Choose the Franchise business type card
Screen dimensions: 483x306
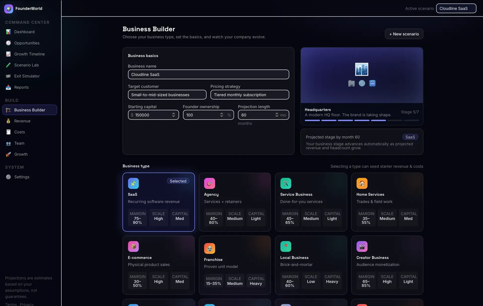(235, 265)
